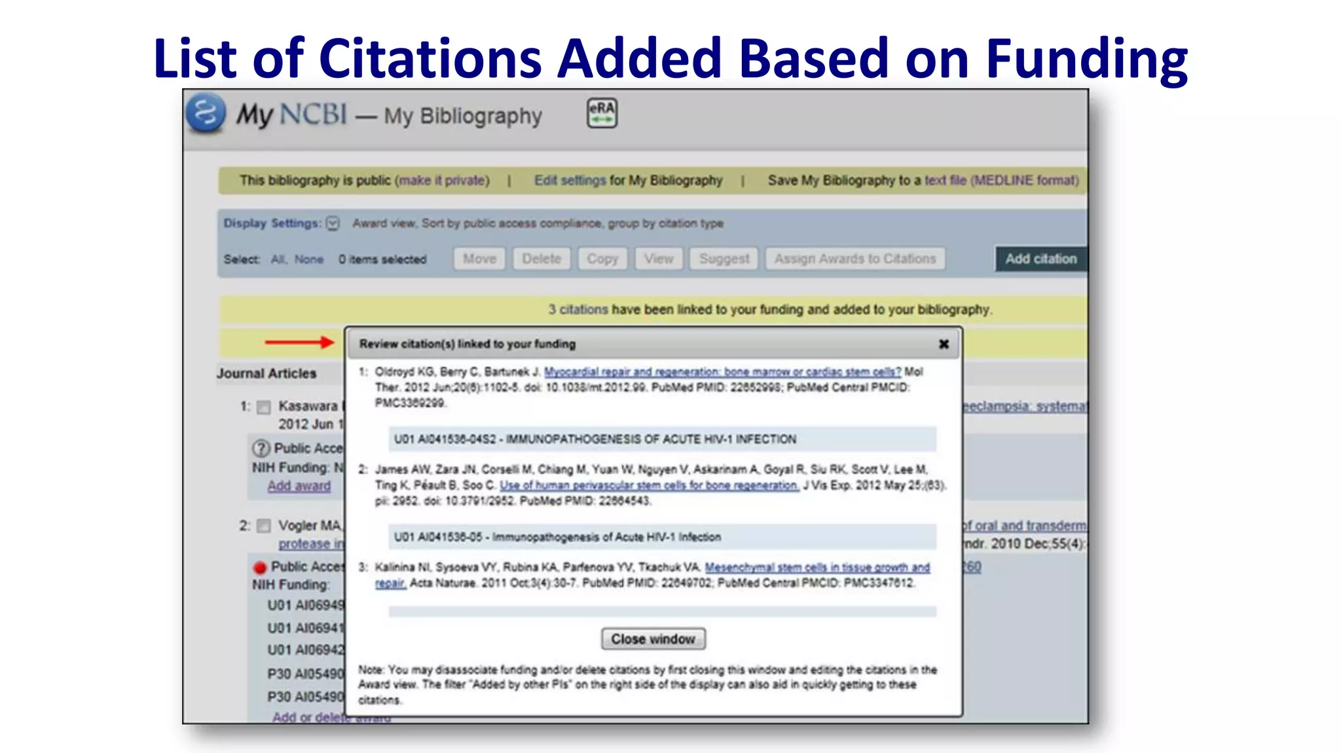Click the View button
This screenshot has height=753, width=1341.
click(659, 258)
